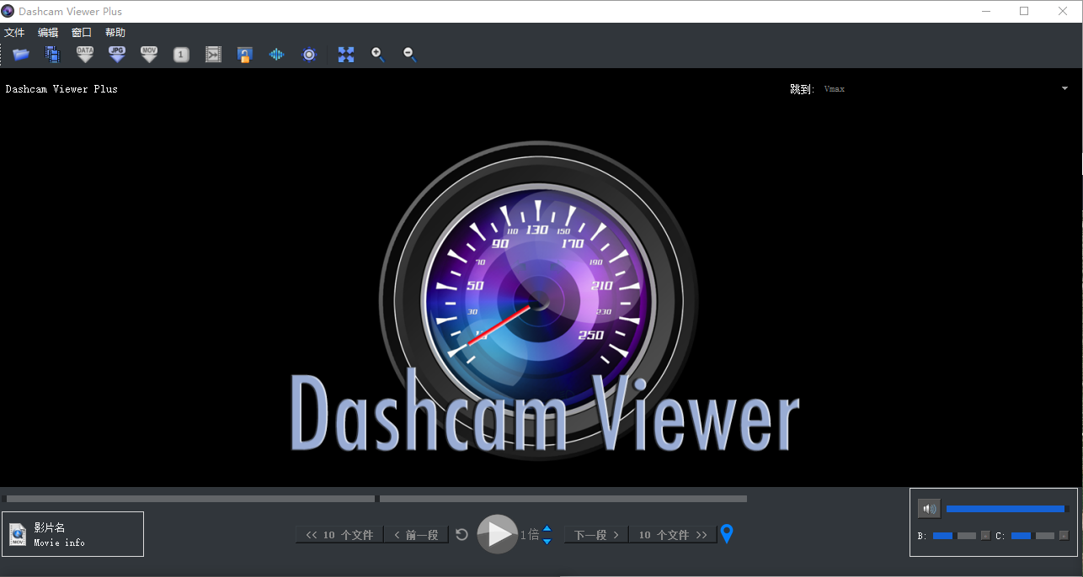The width and height of the screenshot is (1083, 577).
Task: Click the zoom in magnifier icon
Action: (378, 55)
